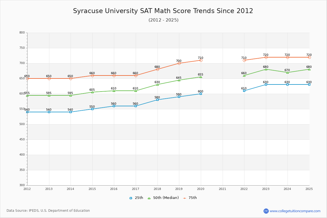Click the 2025 25th percentile marker (630)
This screenshot has width=327, height=218.
point(309,84)
